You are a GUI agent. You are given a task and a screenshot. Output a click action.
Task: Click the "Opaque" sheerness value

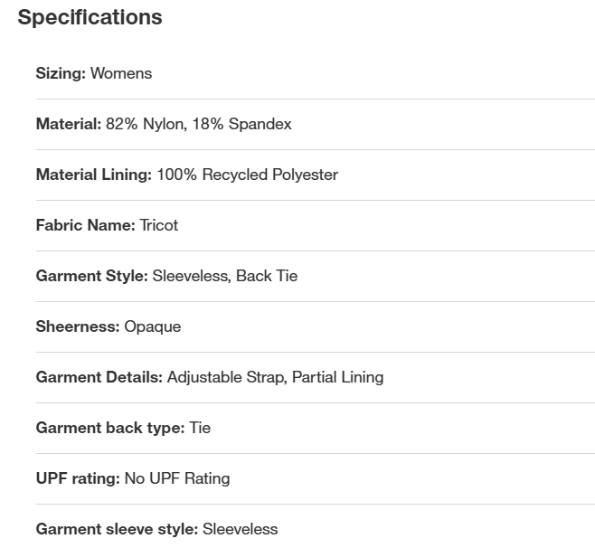[152, 326]
